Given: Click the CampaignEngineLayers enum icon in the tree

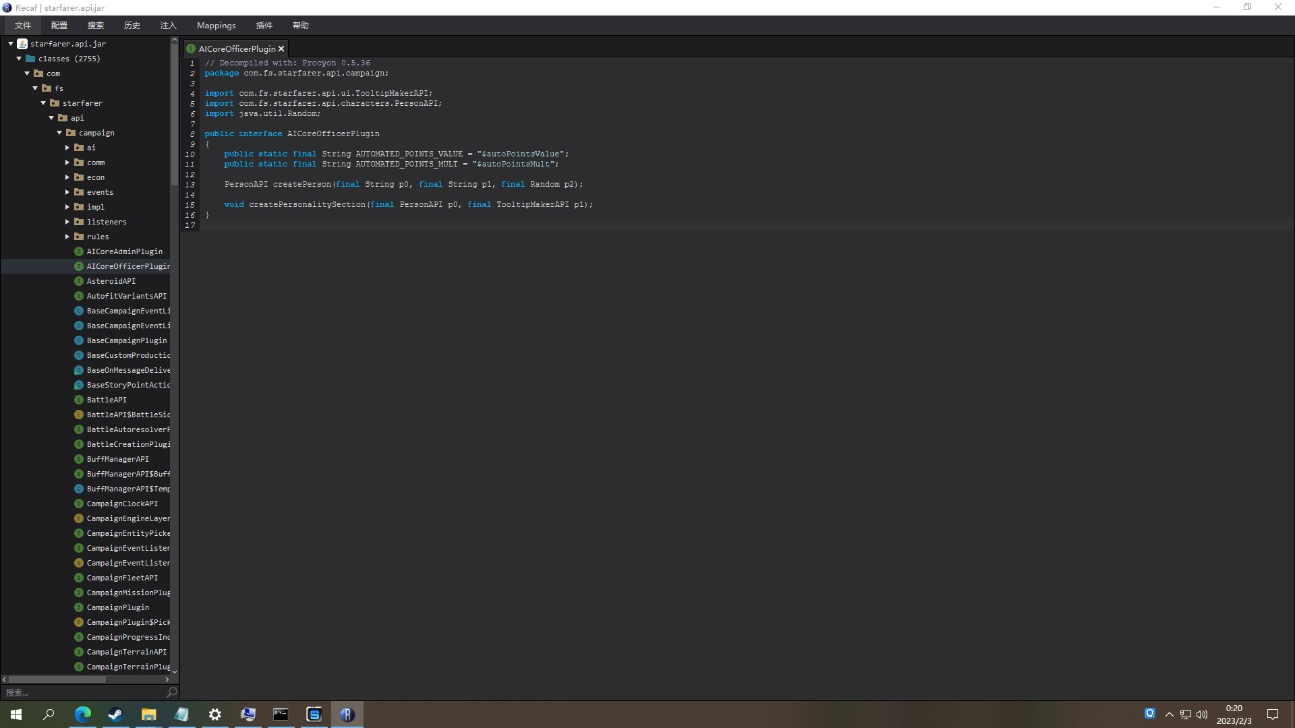Looking at the screenshot, I should [x=79, y=518].
